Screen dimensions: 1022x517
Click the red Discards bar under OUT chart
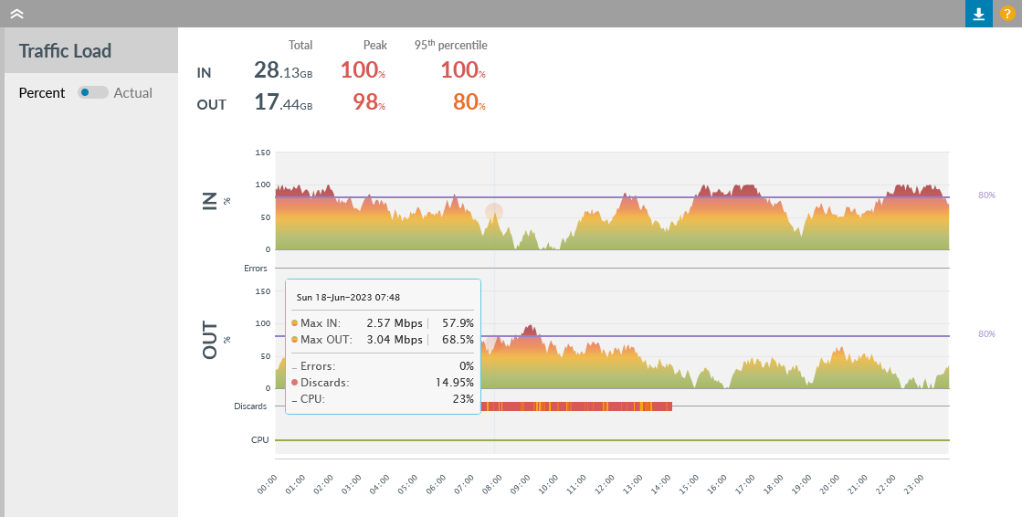(575, 406)
